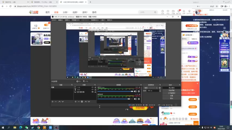The height and width of the screenshot is (130, 232).
Task: Move source up in OBS sources list
Action: [x=86, y=102]
